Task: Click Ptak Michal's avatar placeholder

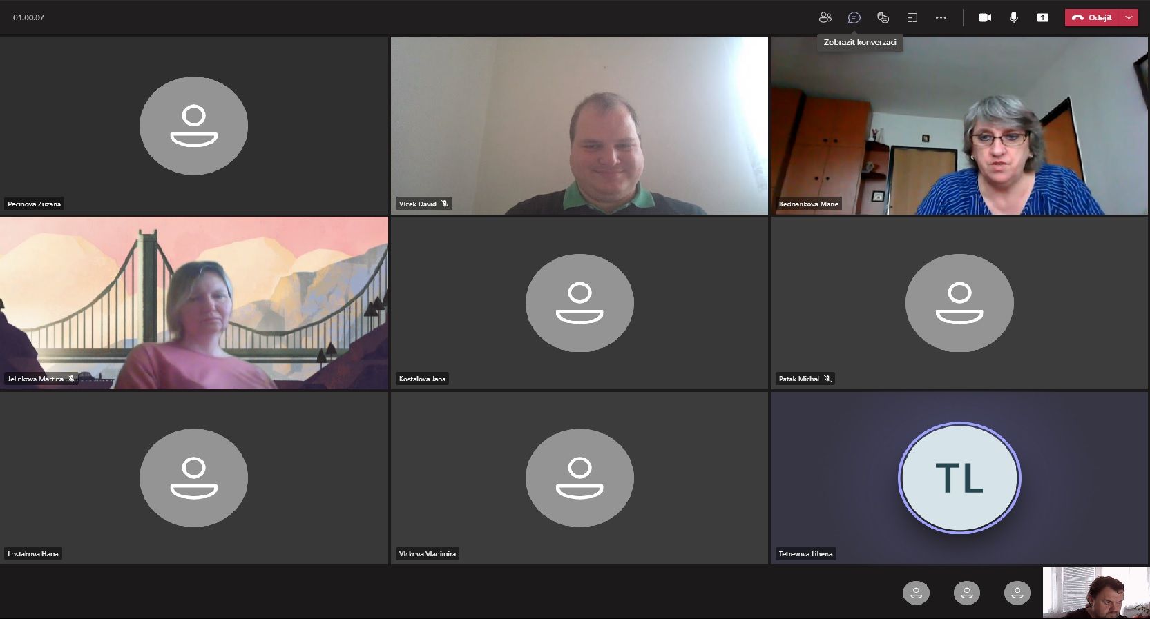Action: coord(959,303)
